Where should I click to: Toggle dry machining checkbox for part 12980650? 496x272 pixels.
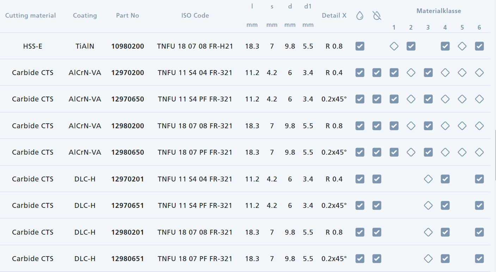click(377, 152)
